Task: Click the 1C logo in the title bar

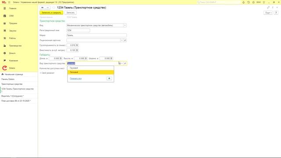Action: coord(4,2)
